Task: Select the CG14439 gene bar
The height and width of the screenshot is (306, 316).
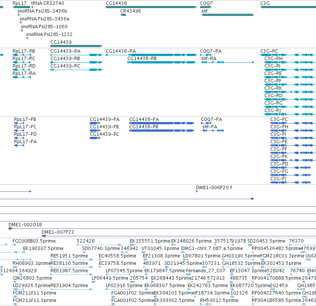Action: pos(76,46)
